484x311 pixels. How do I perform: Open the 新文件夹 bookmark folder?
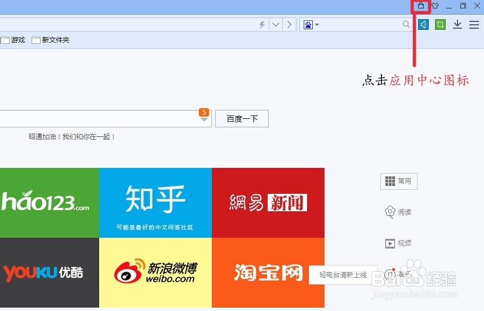(x=51, y=40)
